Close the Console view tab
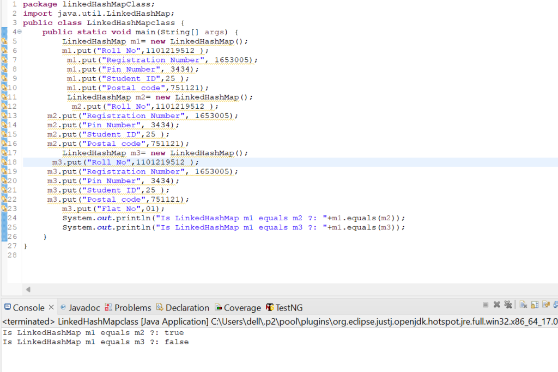 (51, 307)
